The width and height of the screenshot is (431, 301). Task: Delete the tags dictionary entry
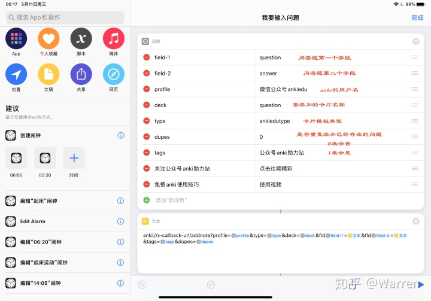coord(147,153)
